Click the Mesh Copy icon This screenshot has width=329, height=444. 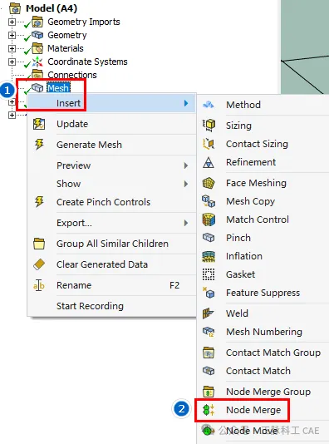(209, 201)
